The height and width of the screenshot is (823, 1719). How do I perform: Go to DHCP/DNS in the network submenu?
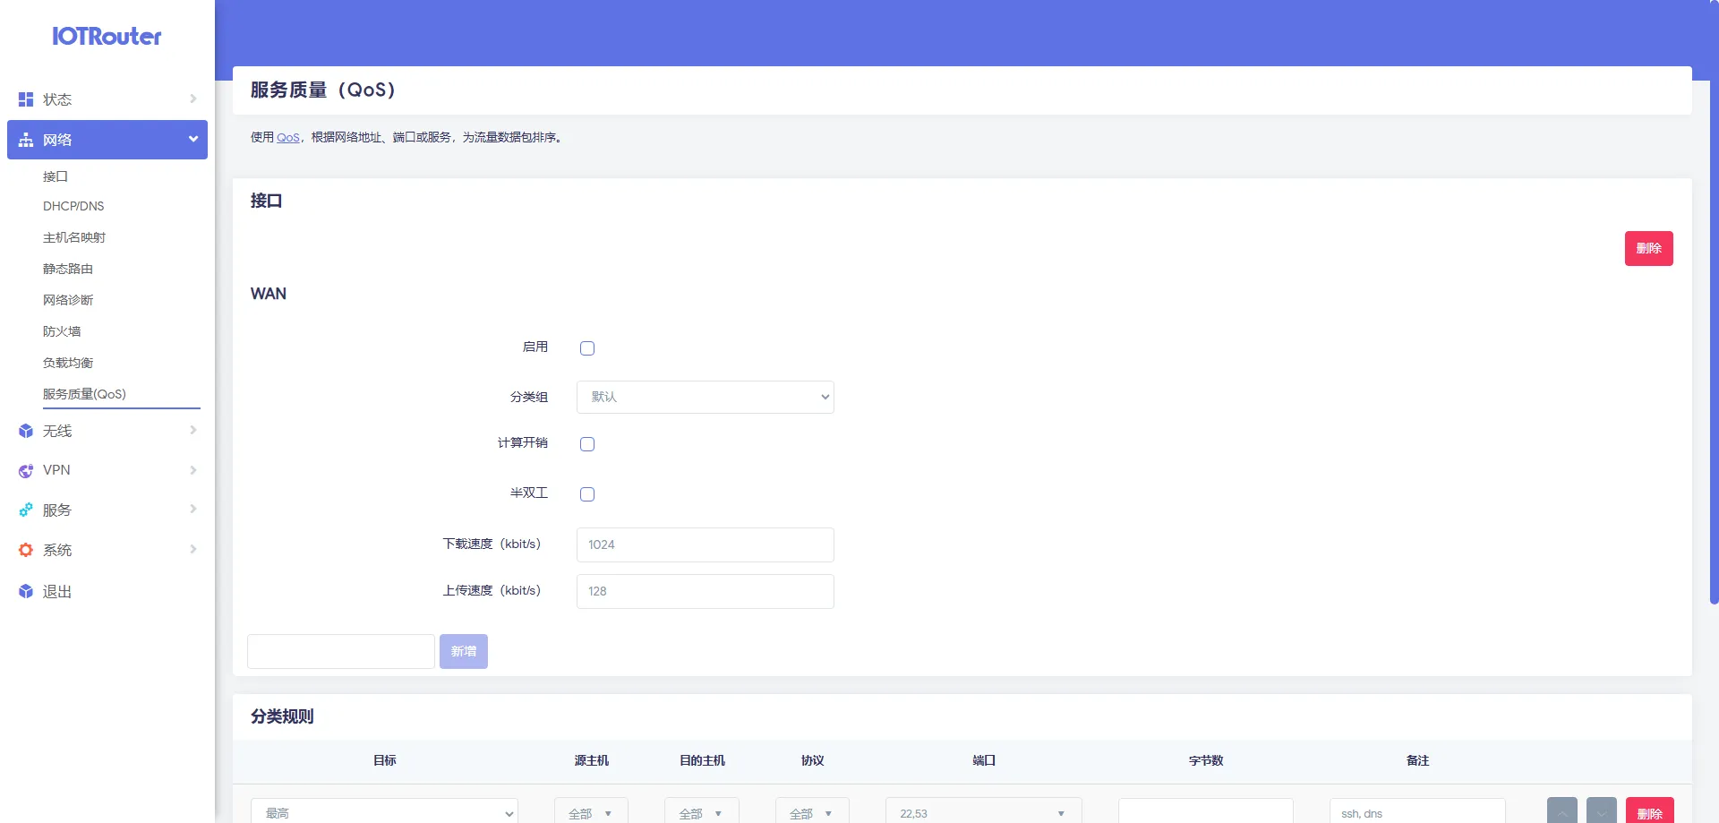click(x=73, y=206)
